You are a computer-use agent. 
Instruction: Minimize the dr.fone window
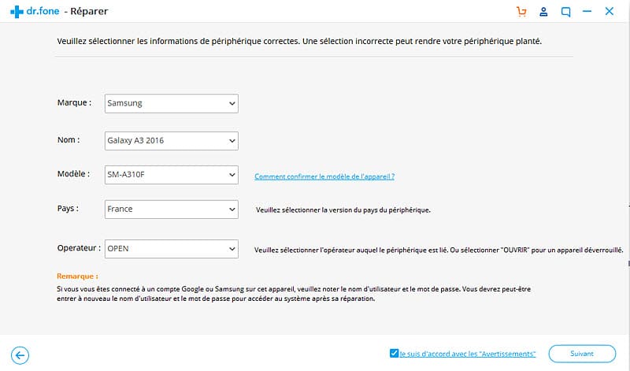587,11
